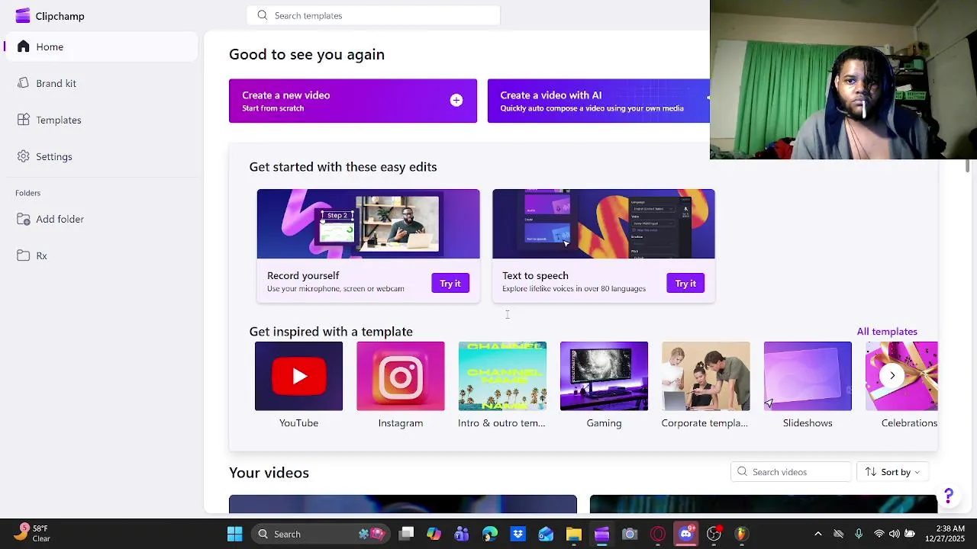Click the Add folder icon
The image size is (977, 549).
pos(24,219)
